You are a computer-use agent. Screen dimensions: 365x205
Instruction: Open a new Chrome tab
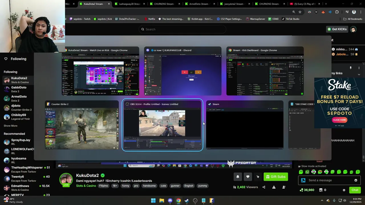(326, 4)
